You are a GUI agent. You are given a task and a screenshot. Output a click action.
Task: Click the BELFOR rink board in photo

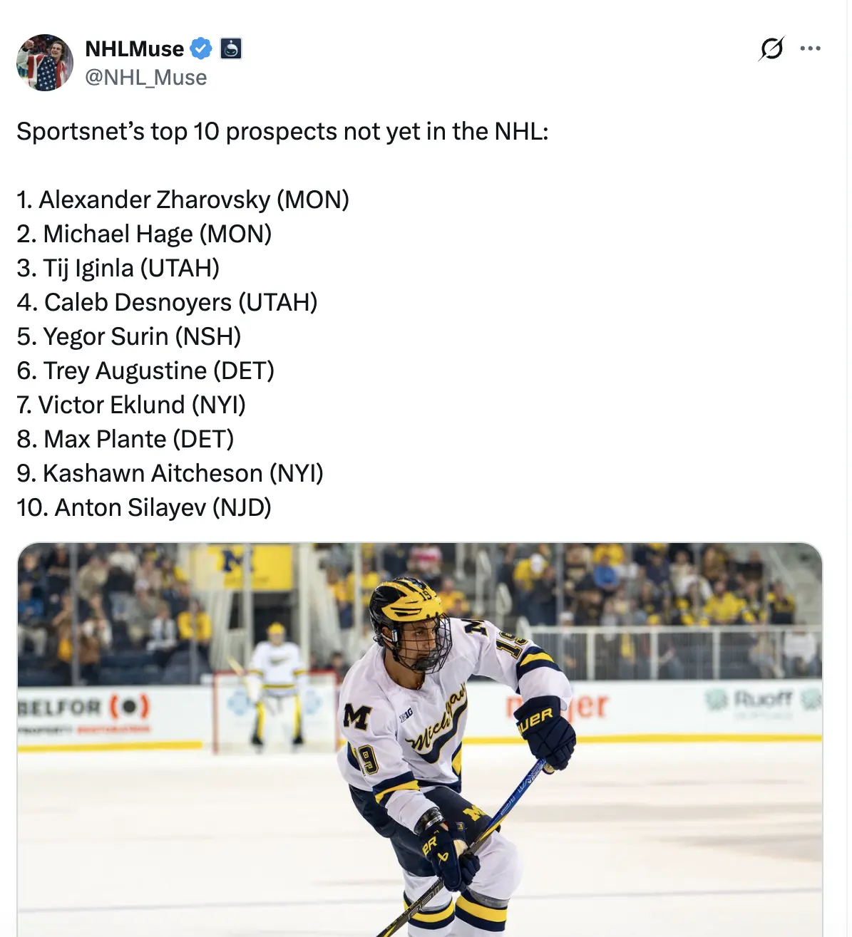(x=83, y=708)
